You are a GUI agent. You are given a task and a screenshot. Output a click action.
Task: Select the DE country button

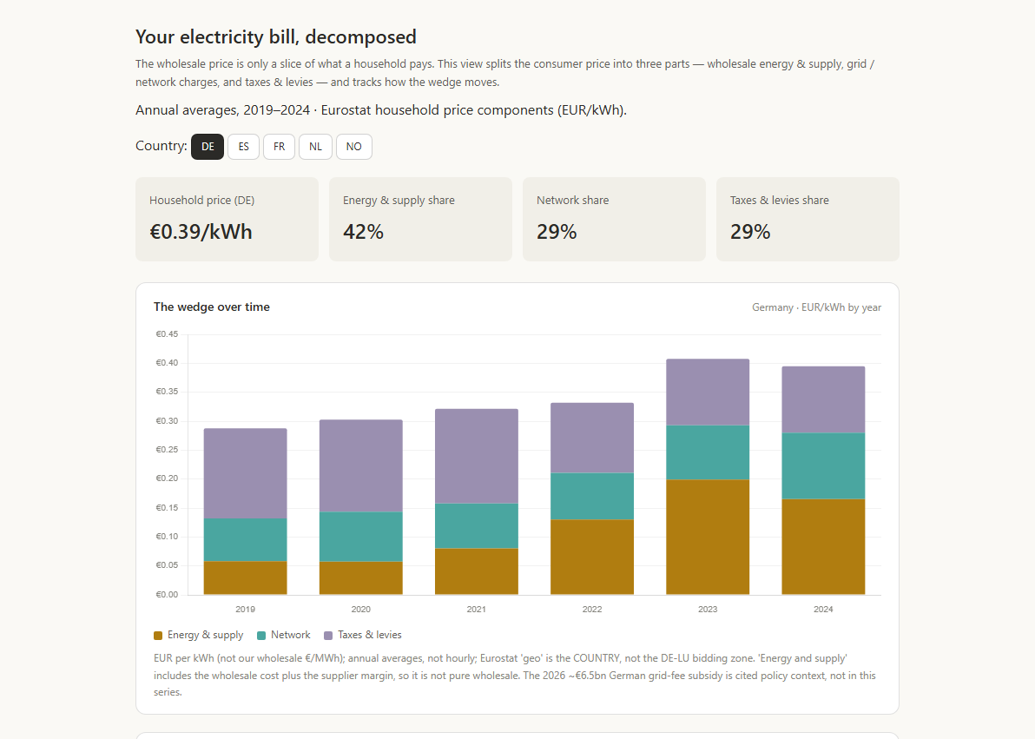point(208,147)
